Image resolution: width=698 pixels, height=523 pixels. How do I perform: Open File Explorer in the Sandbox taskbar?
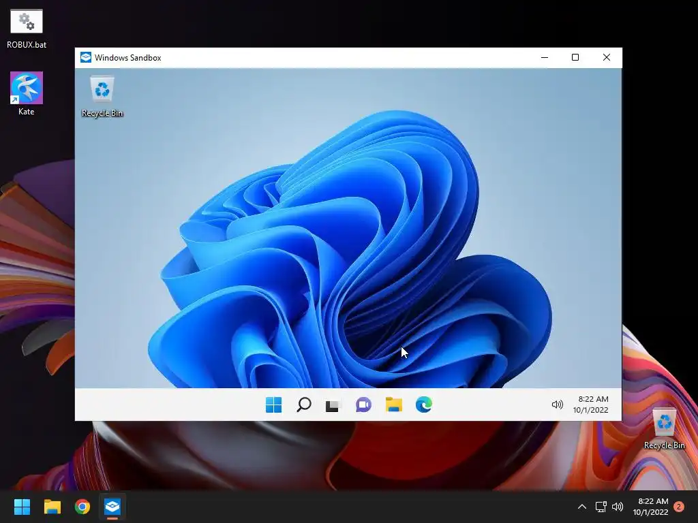point(393,405)
